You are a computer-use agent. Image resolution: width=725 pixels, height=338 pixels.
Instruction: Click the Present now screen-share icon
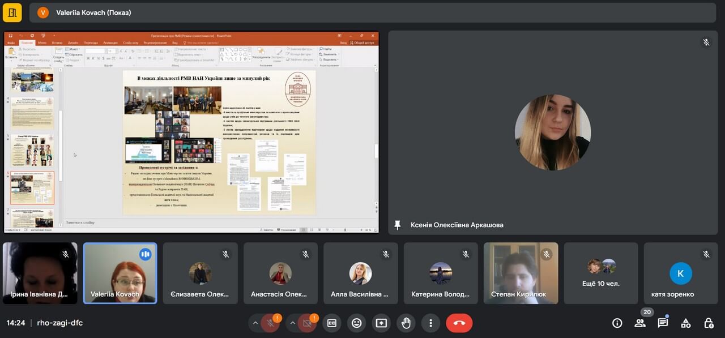(381, 323)
